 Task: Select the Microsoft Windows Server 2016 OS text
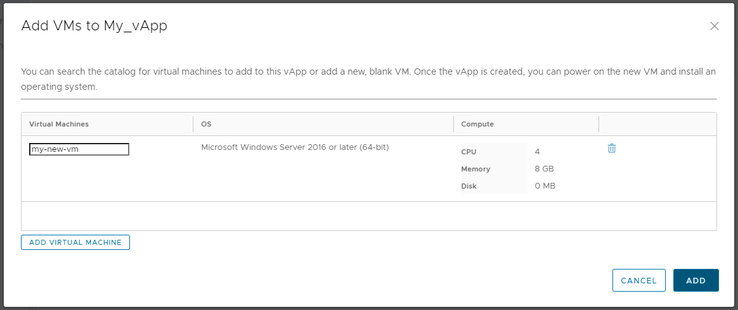(295, 147)
